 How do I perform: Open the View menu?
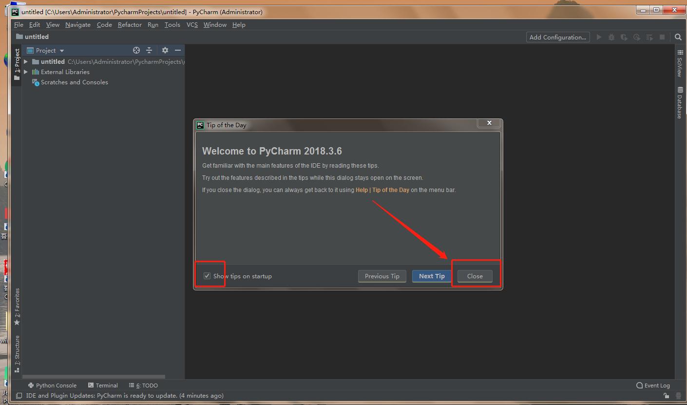click(53, 24)
